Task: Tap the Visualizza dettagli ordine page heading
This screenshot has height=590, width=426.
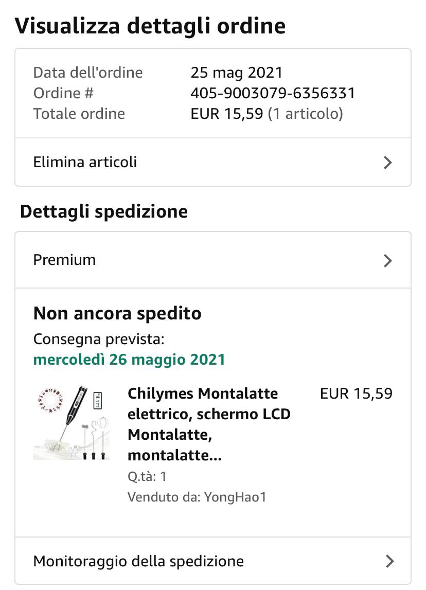Action: [x=150, y=26]
